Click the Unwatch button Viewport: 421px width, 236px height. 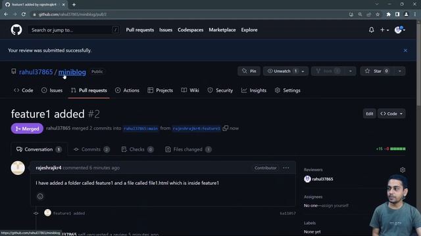[281, 71]
